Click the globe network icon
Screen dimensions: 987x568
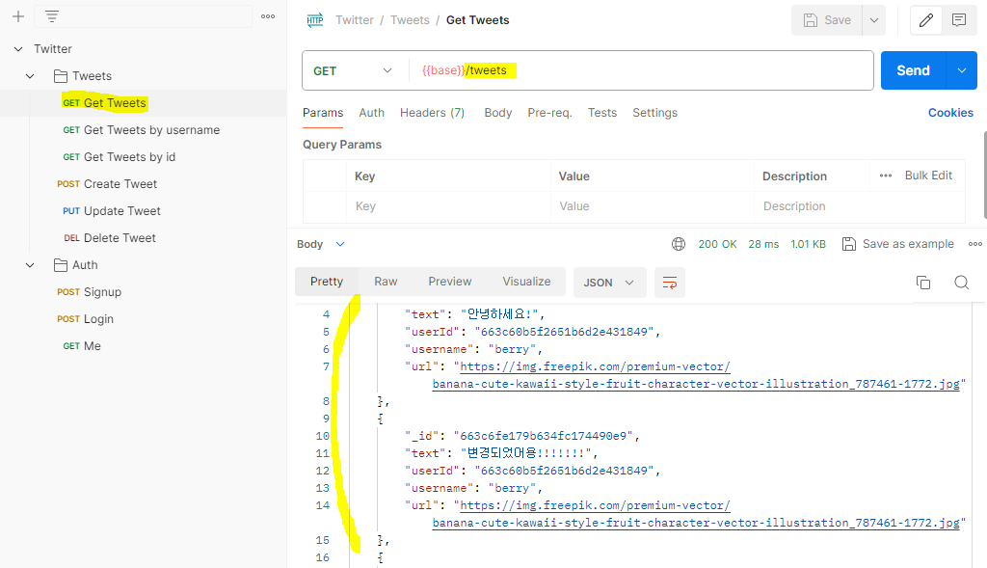[679, 244]
